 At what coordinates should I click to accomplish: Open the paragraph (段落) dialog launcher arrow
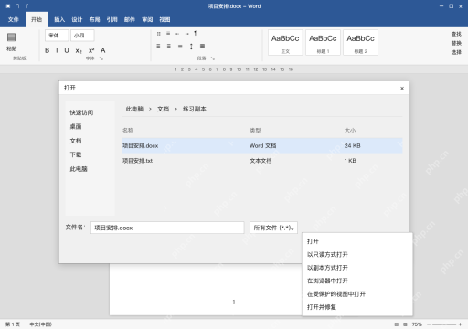[x=213, y=58]
